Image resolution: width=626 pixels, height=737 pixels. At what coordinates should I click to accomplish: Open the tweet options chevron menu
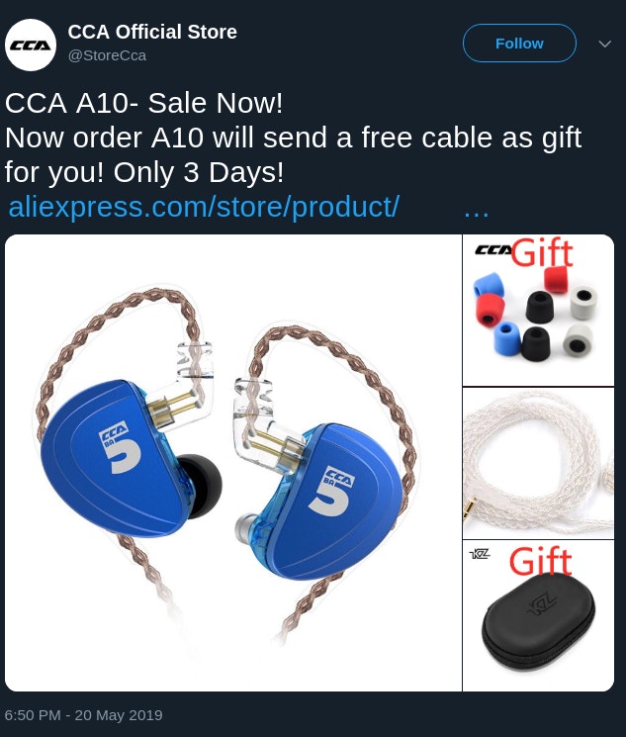[x=605, y=44]
